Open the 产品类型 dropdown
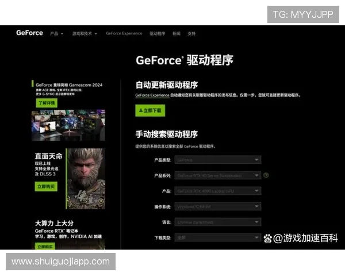 coord(218,160)
